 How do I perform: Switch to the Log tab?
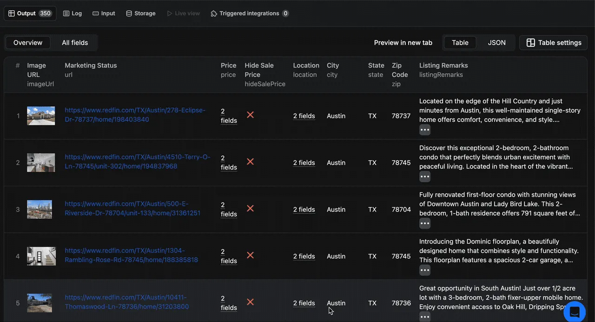click(x=72, y=13)
